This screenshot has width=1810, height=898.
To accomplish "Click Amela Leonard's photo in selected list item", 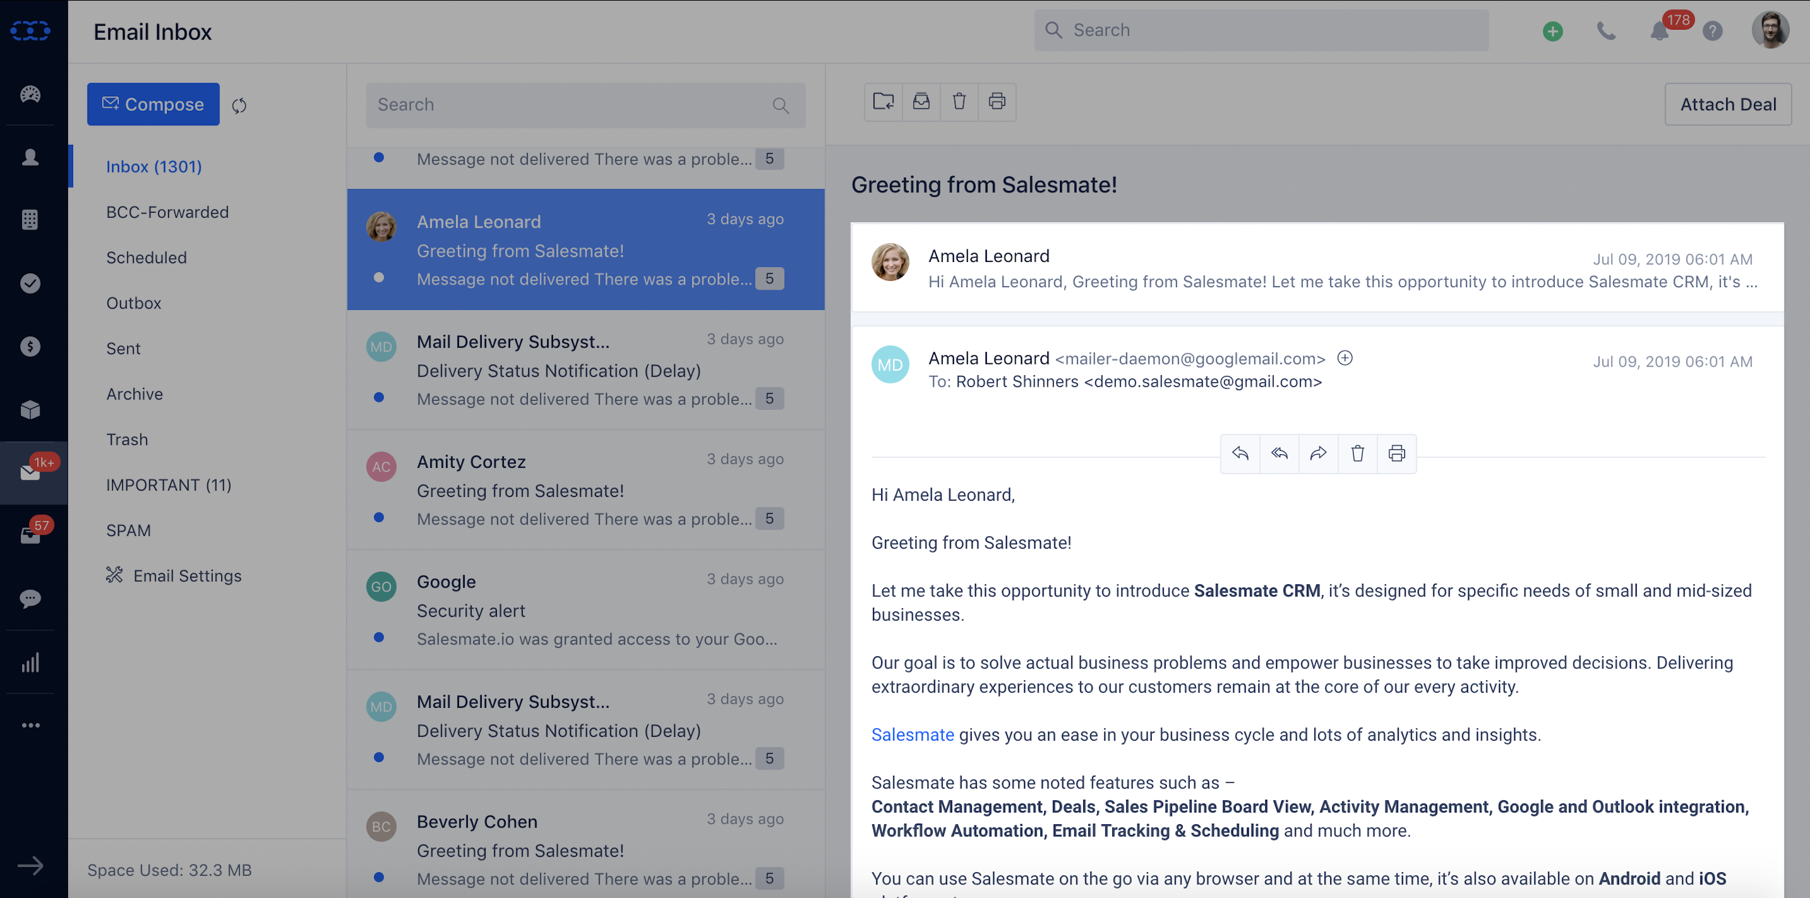I will click(381, 226).
